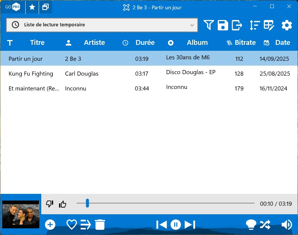
Task: Open the queue icon next to the heart
Action: [85, 225]
